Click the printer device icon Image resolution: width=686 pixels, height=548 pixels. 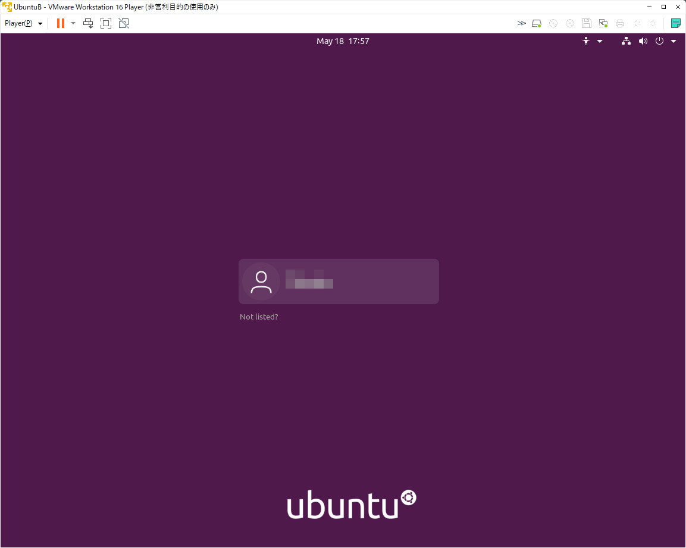[x=620, y=23]
